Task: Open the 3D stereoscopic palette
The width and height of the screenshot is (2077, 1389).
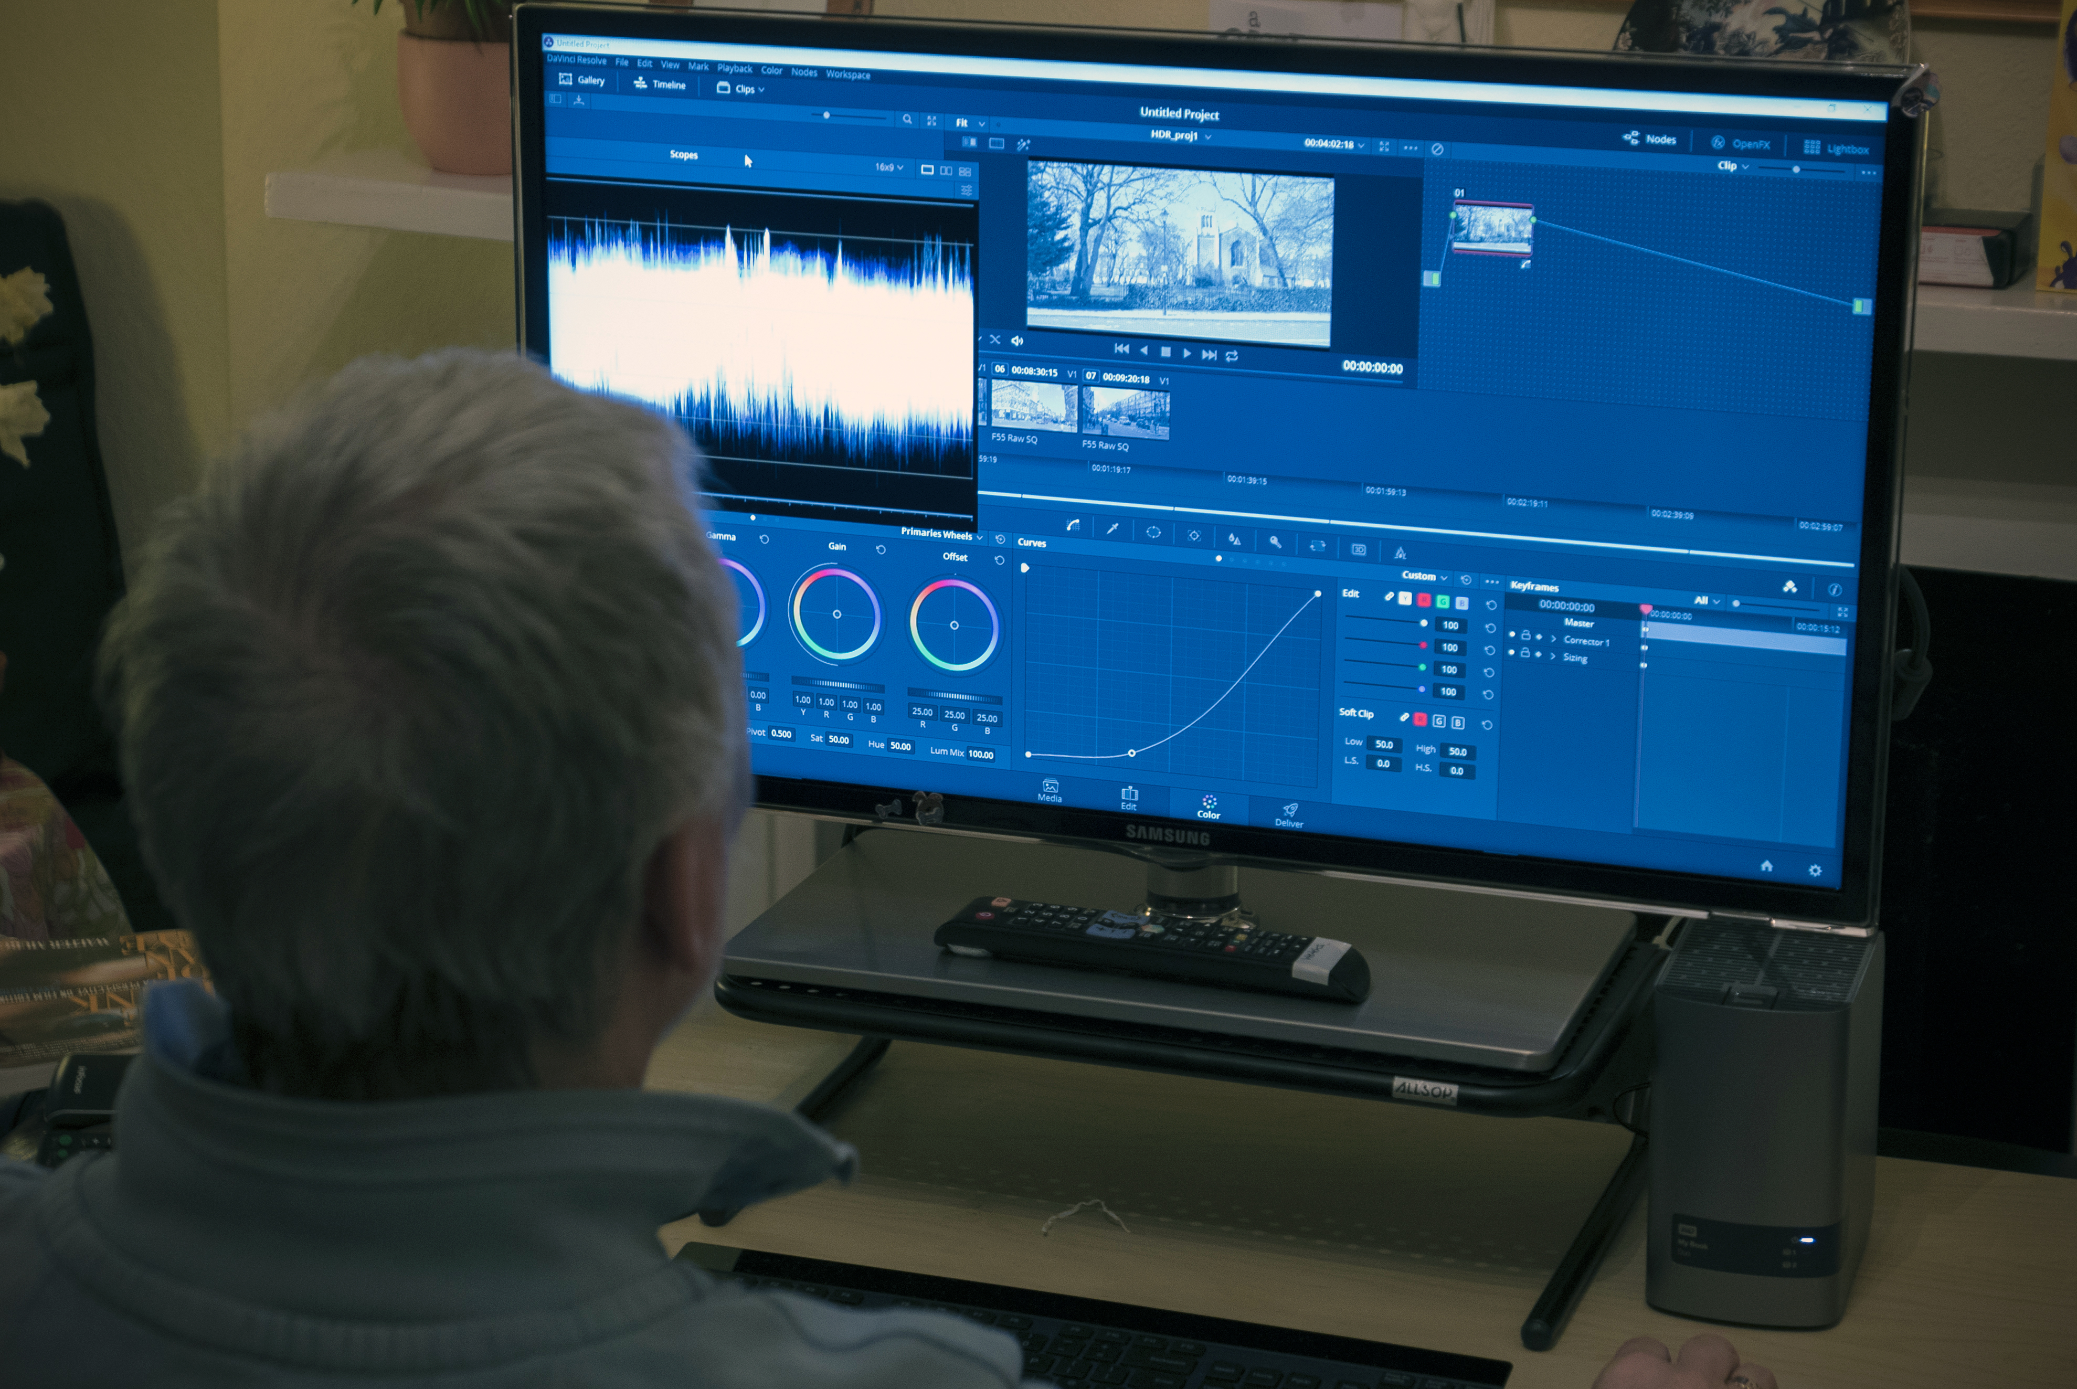Action: 1359,549
